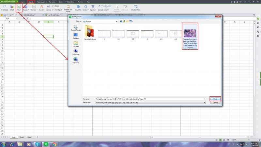Select the Trang-phuc picture thumbnail
The width and height of the screenshot is (261, 147).
190,37
